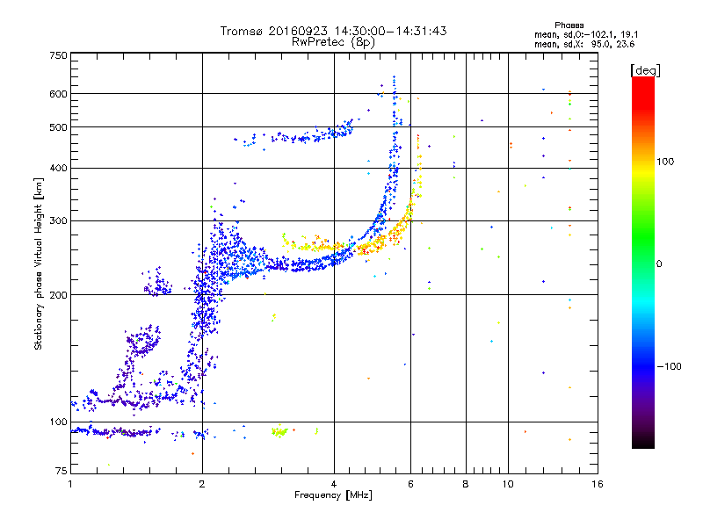Click the y-axis tick label '600'
The image size is (703, 527).
point(58,94)
